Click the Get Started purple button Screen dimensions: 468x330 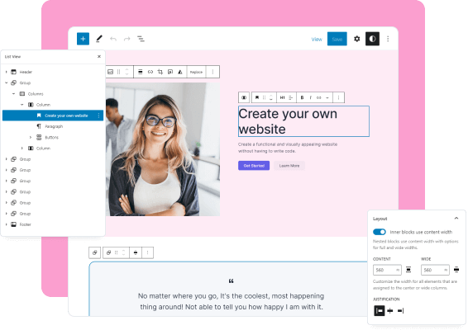[x=254, y=166]
